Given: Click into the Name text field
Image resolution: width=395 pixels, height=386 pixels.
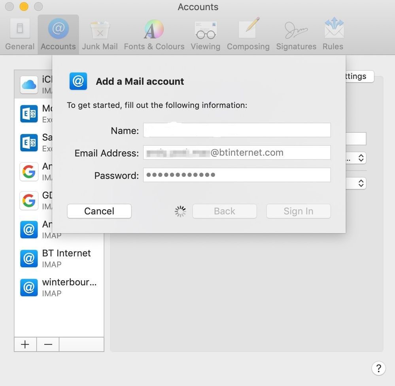Looking at the screenshot, I should (x=236, y=130).
